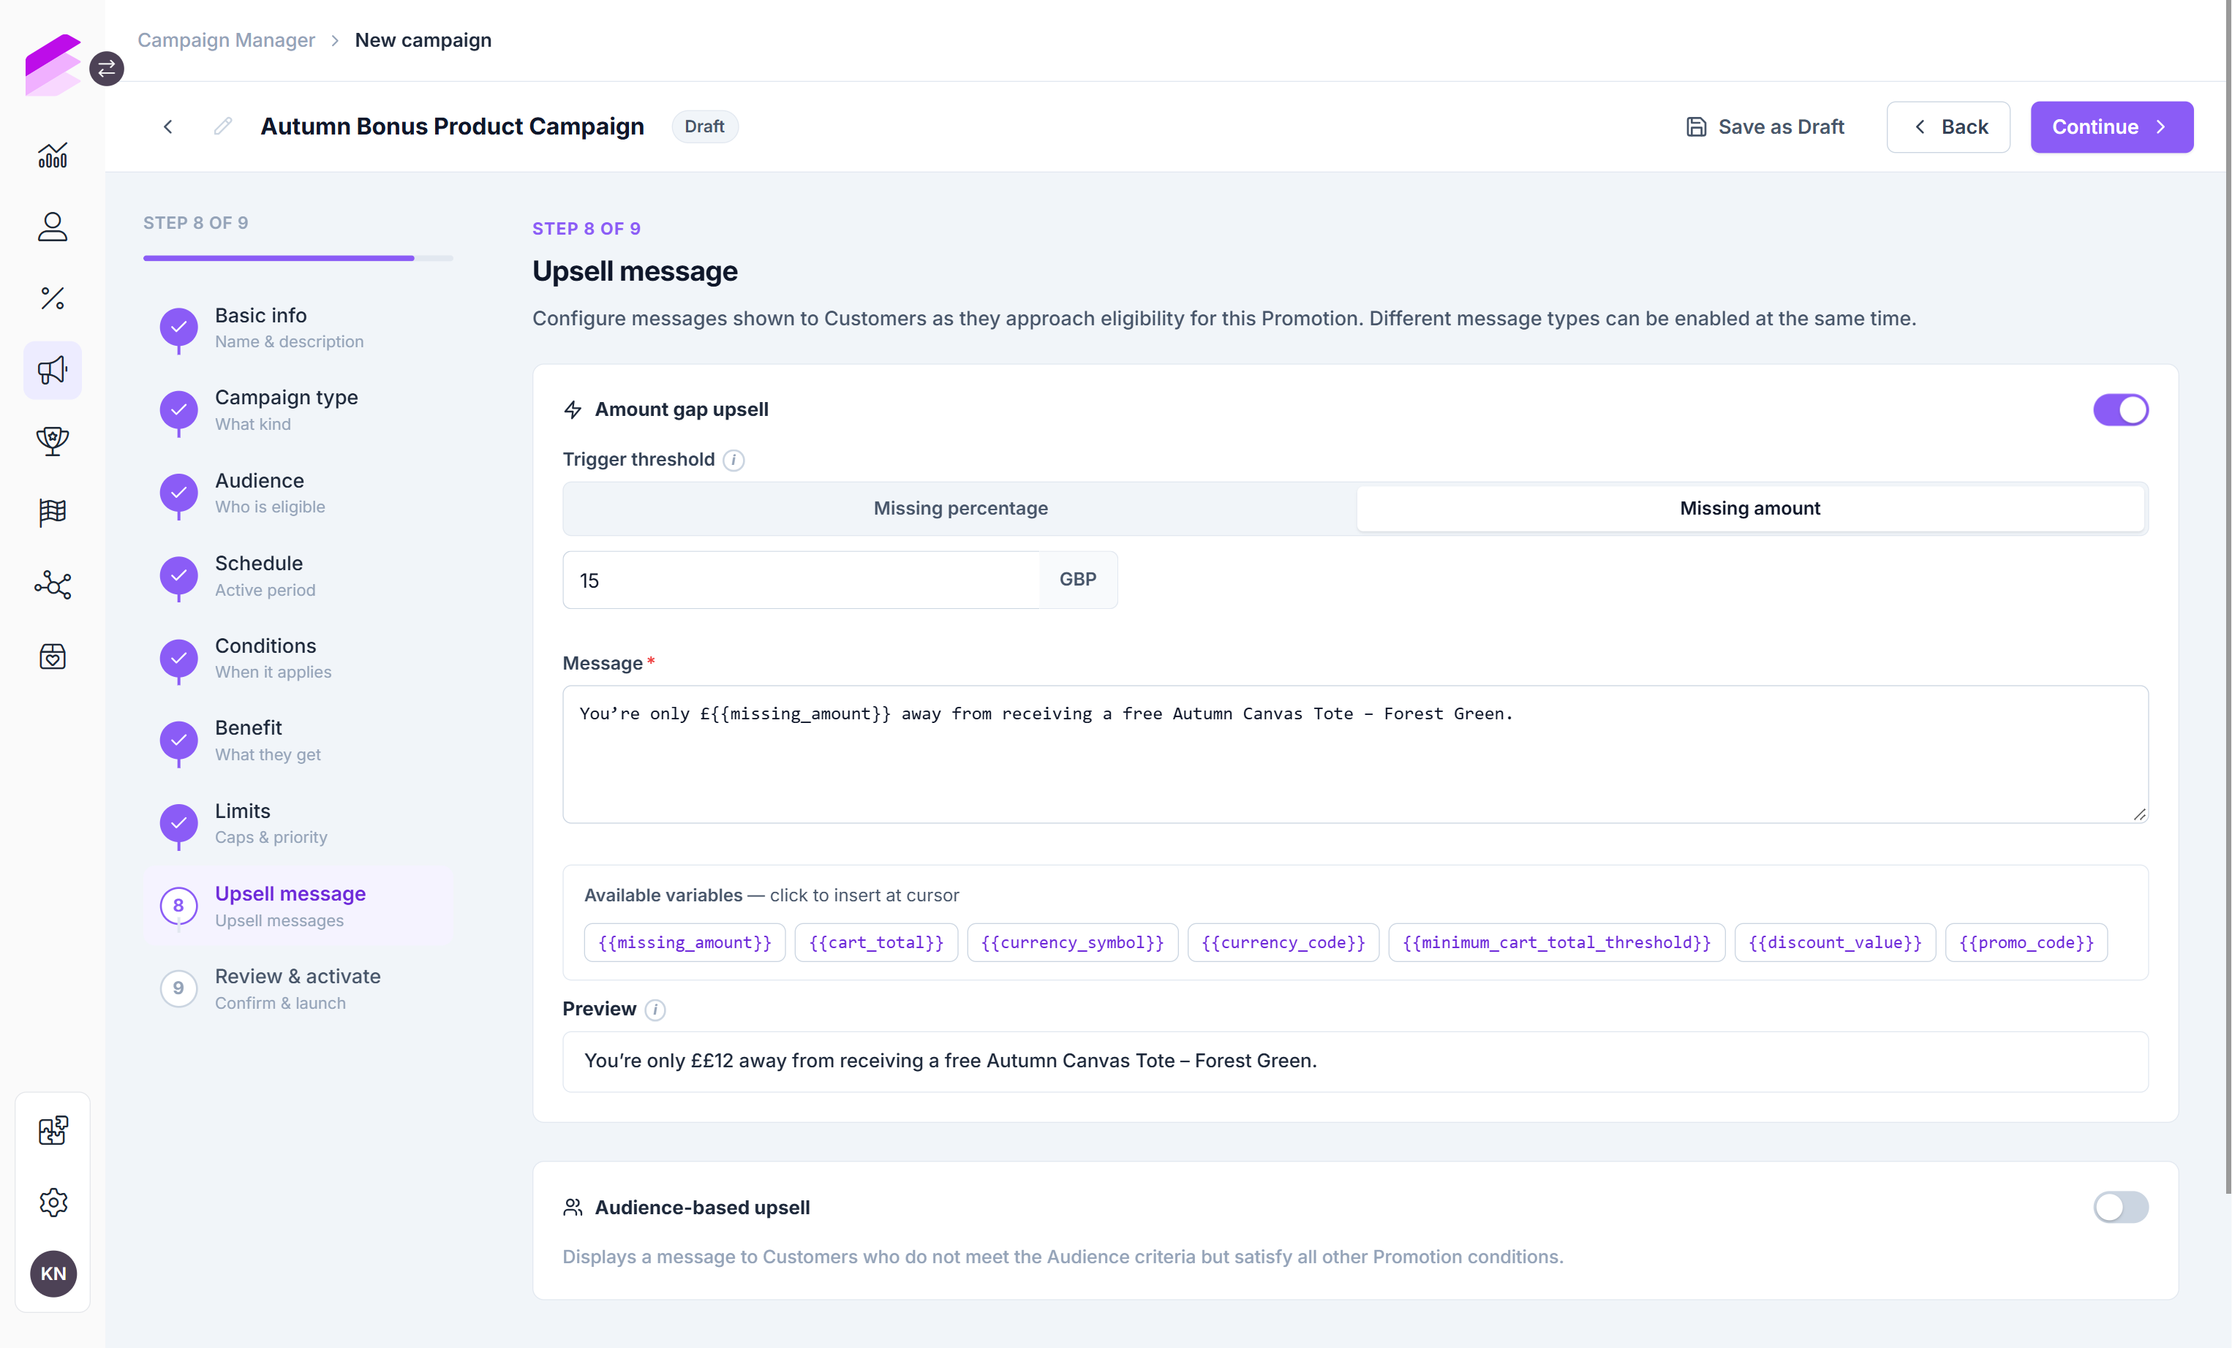Open the puzzle integrations icon in sidebar
2232x1348 pixels.
tap(53, 1130)
